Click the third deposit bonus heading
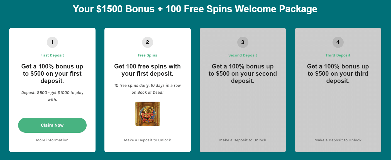Image resolution: width=391 pixels, height=160 pixels. coord(338,74)
